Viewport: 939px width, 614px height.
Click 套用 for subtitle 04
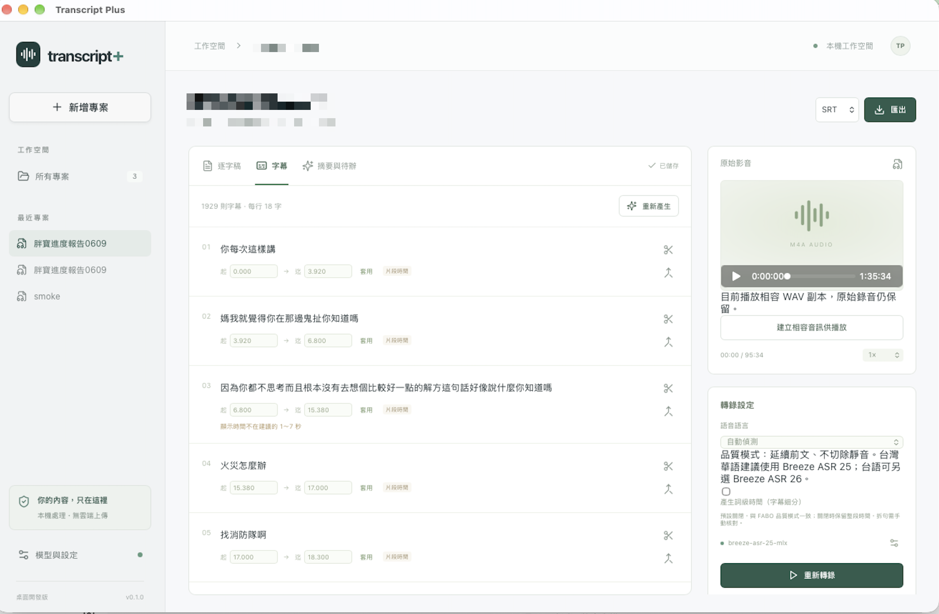(366, 488)
